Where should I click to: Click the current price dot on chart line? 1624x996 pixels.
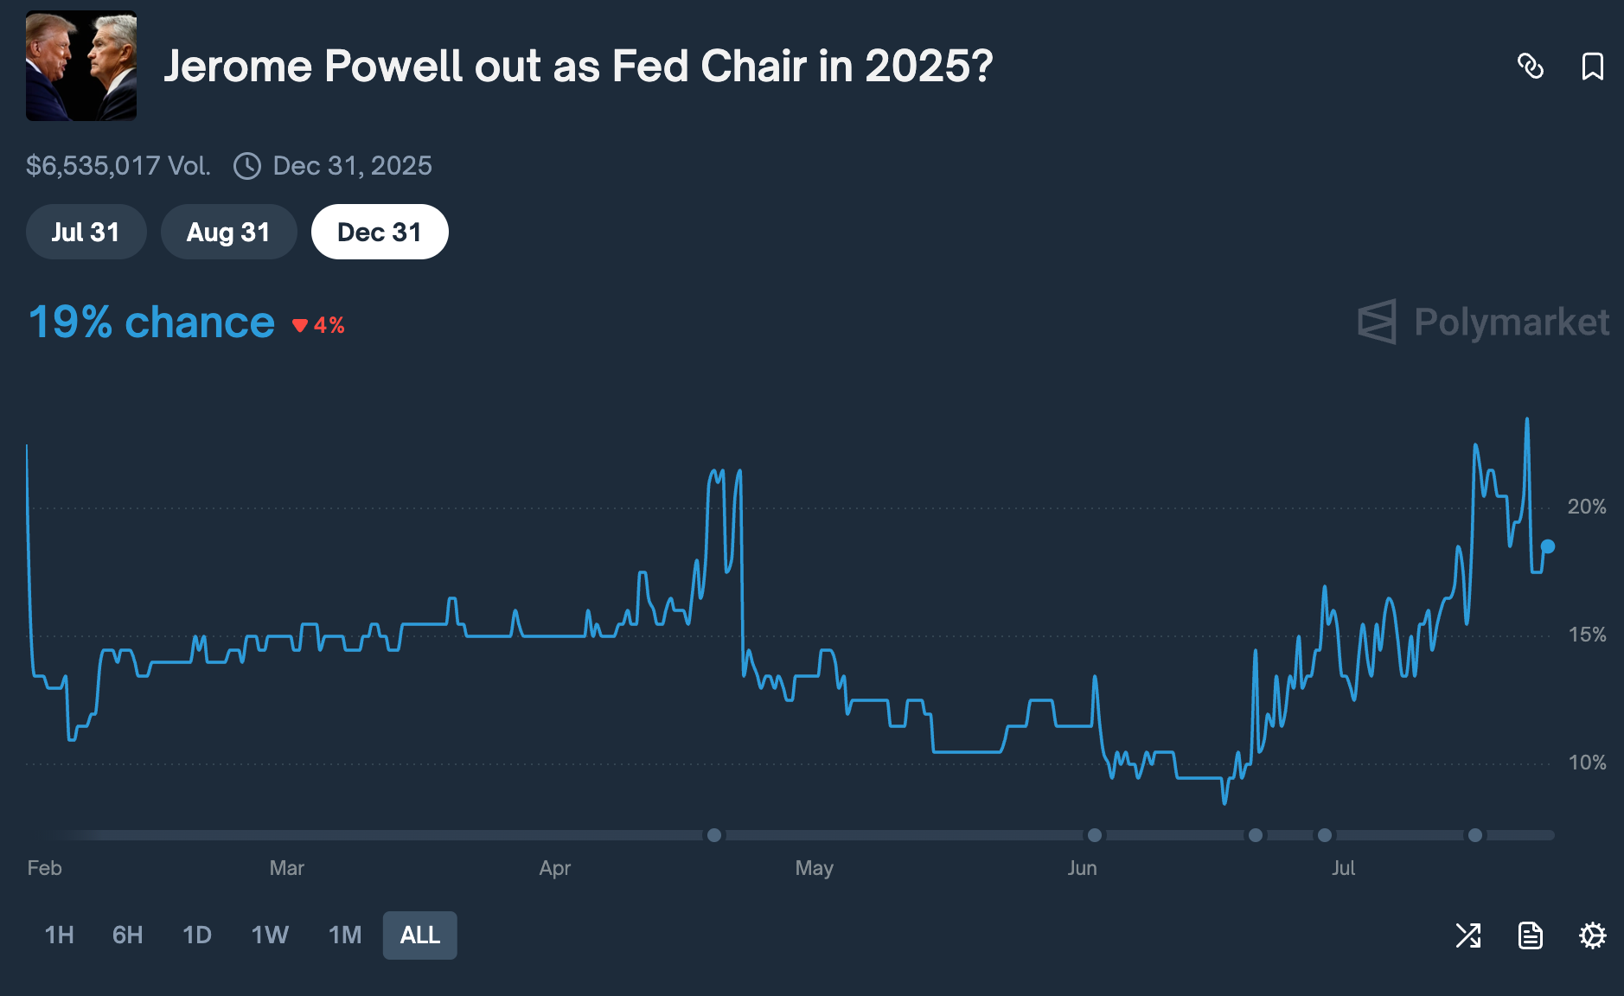[1548, 546]
